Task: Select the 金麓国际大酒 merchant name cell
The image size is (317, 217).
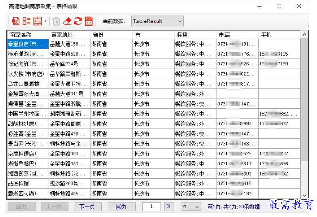Action: [28, 94]
